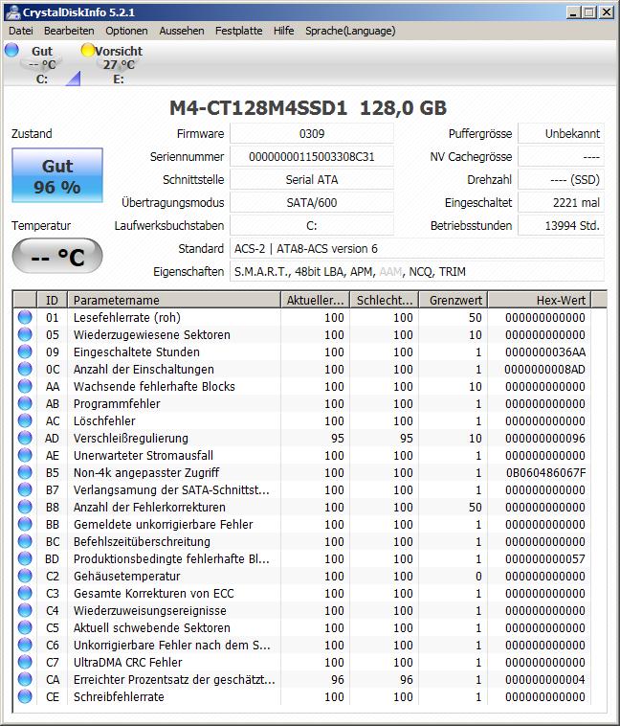The width and height of the screenshot is (620, 726).
Task: Click the status orb for Lesefehlerrate (roh)
Action: (25, 317)
